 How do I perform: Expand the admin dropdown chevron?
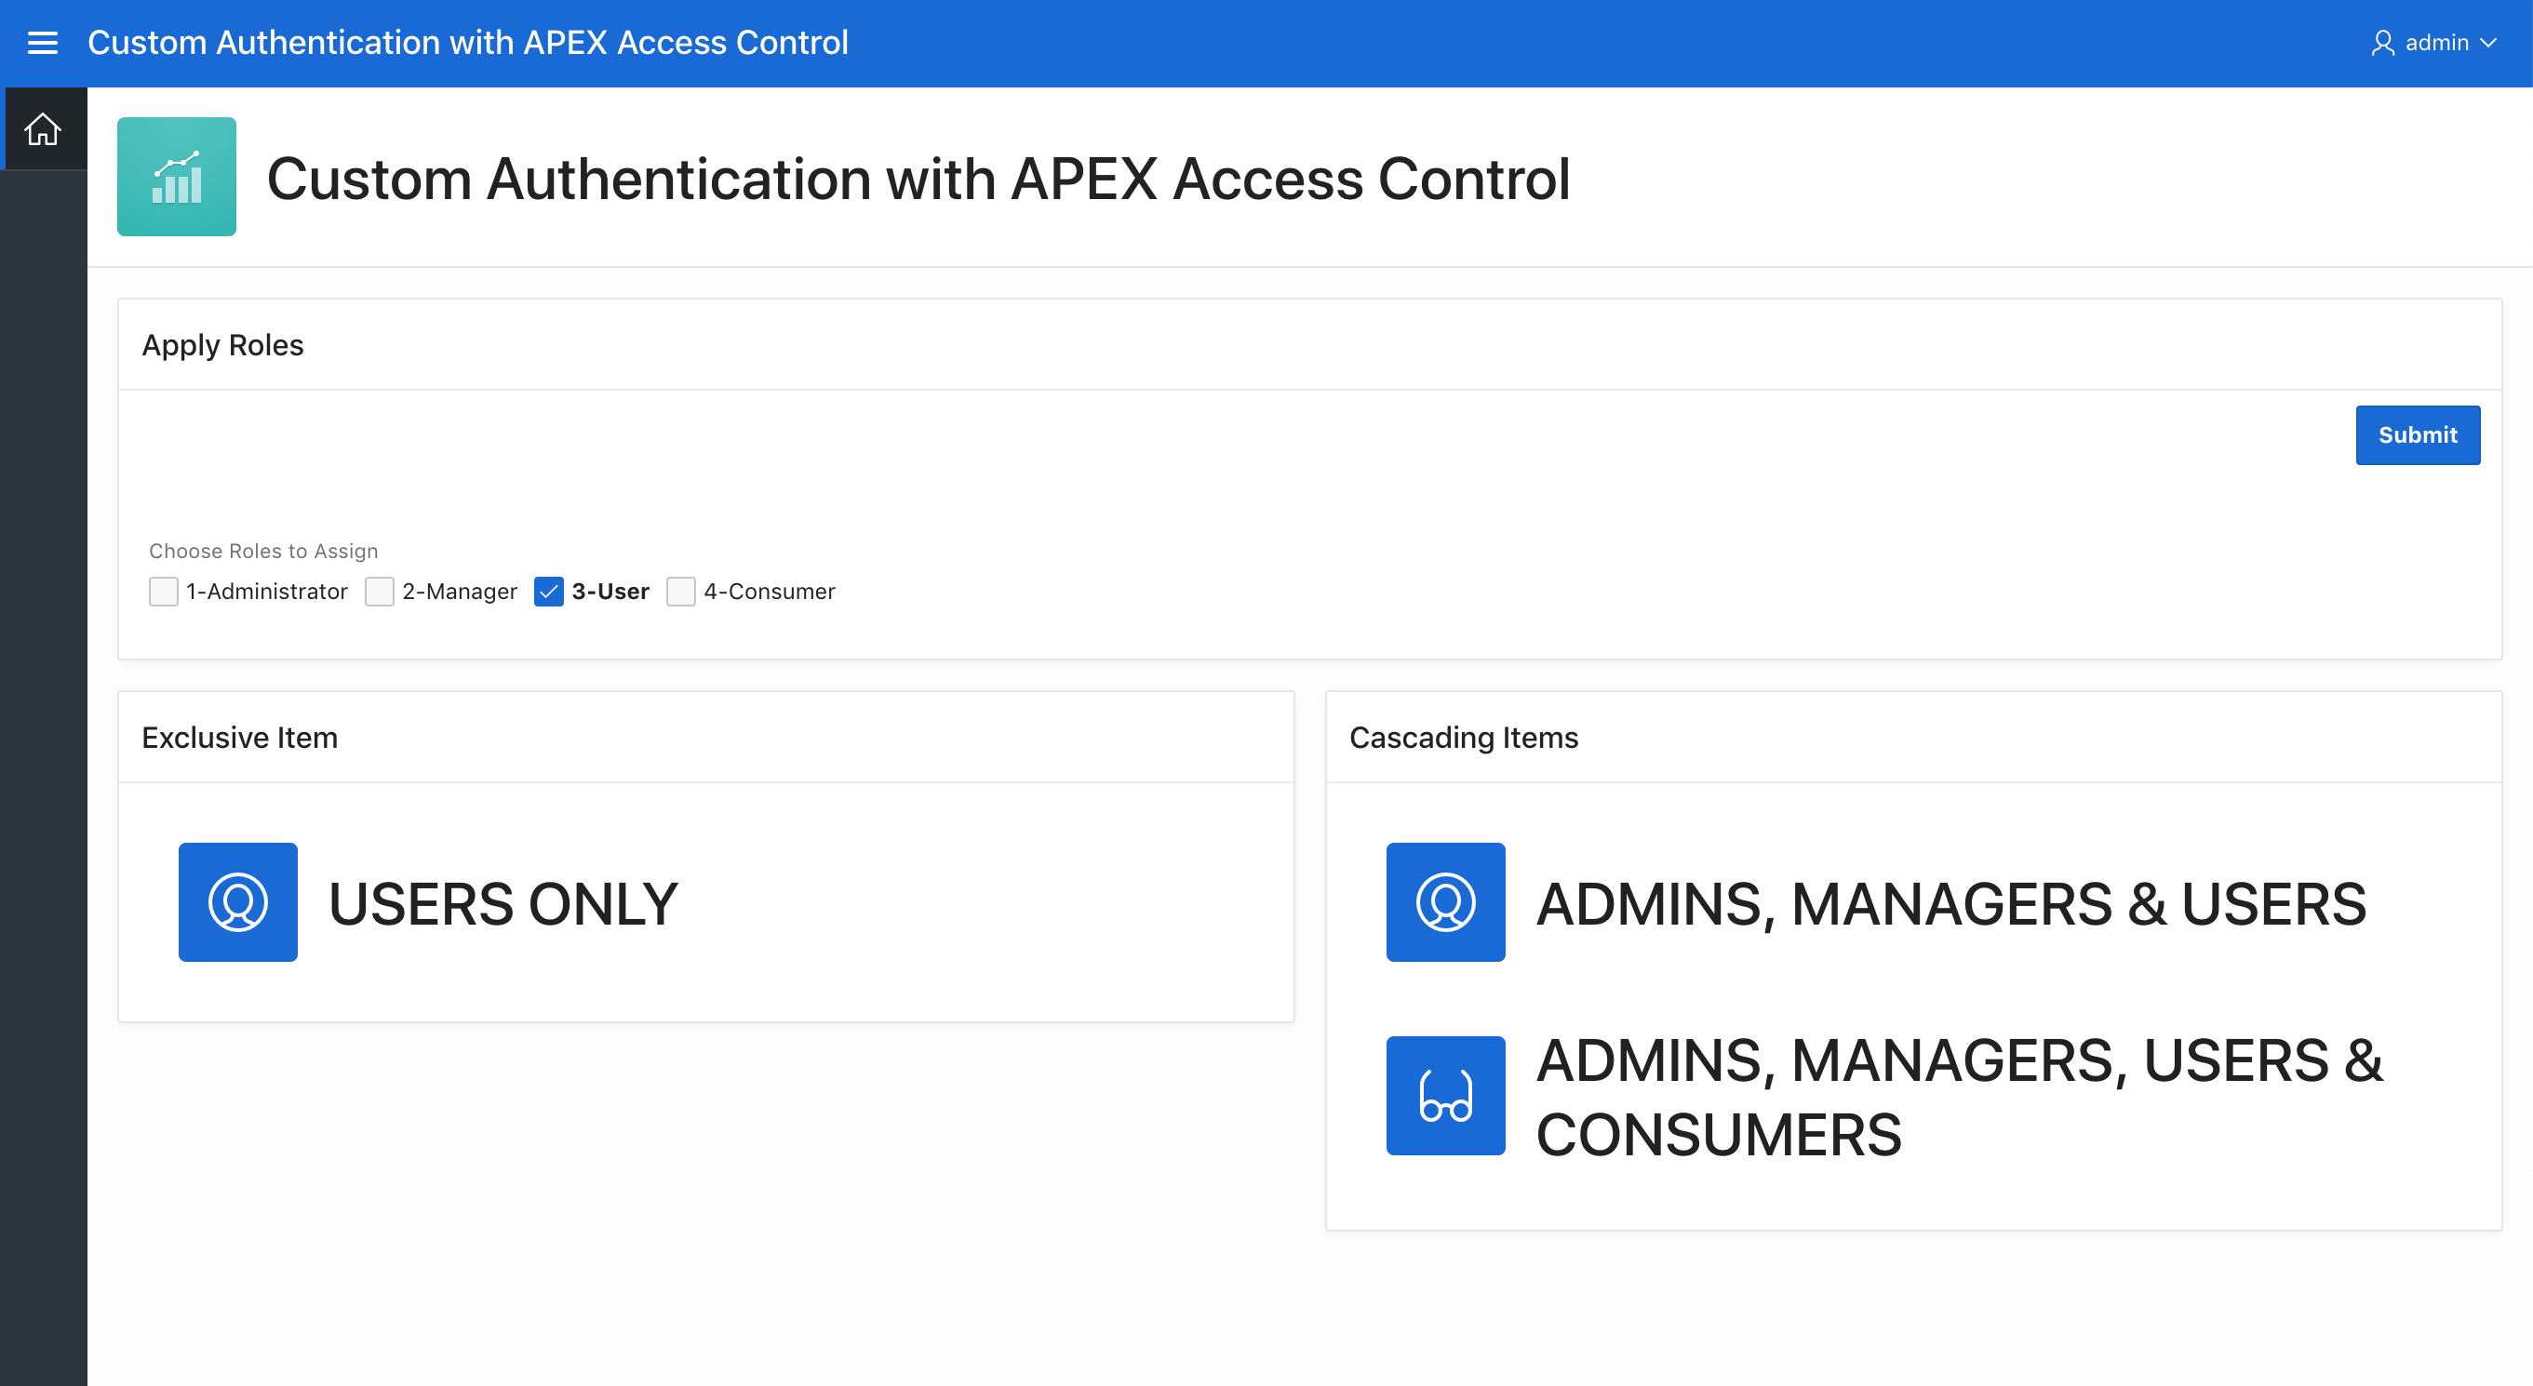2488,43
